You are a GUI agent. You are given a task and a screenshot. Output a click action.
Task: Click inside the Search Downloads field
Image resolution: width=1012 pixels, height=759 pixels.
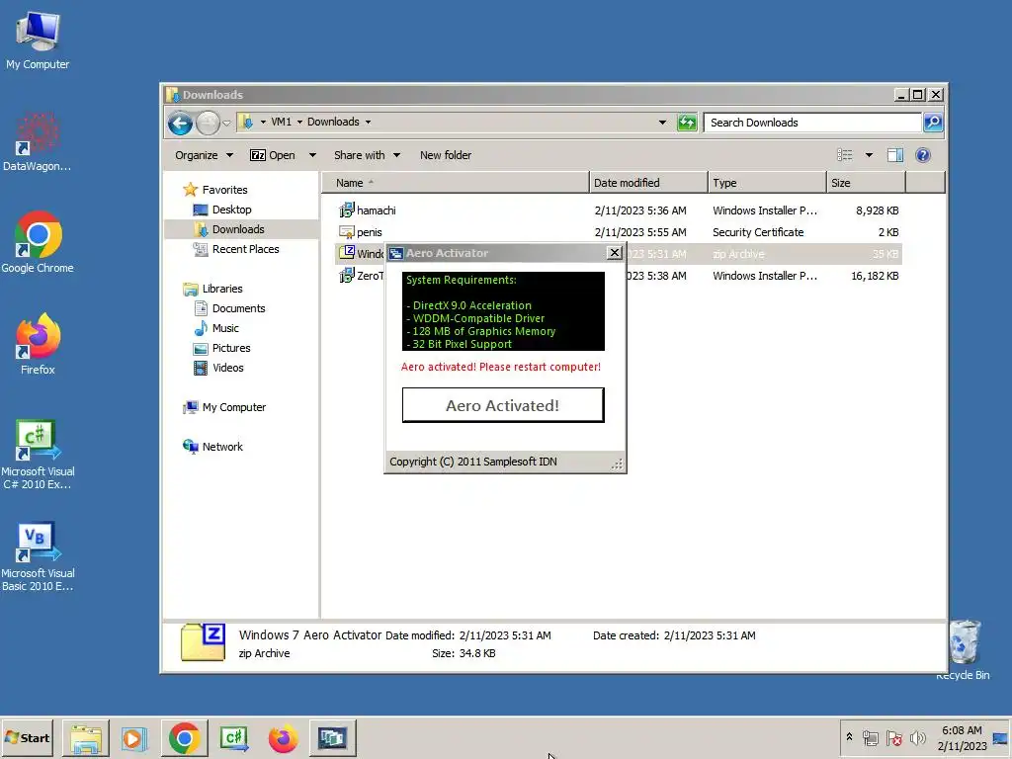812,122
